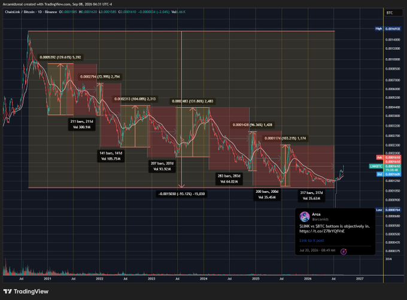The width and height of the screenshot is (407, 300).
Task: Click the LINK vs BTC bottom post text
Action: [x=335, y=226]
